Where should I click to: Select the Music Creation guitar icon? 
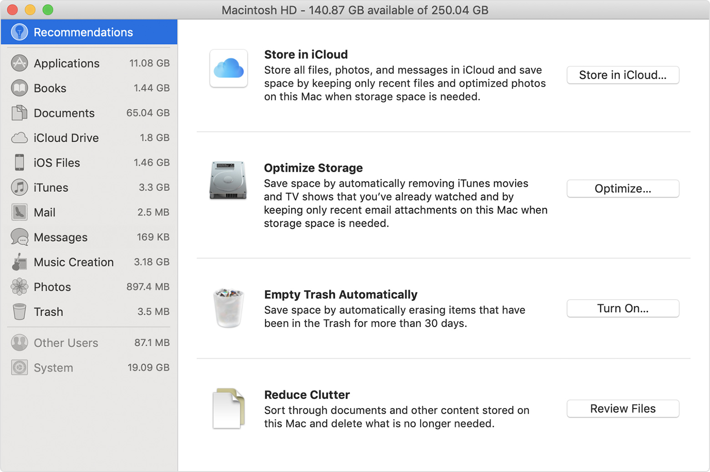pyautogui.click(x=19, y=262)
